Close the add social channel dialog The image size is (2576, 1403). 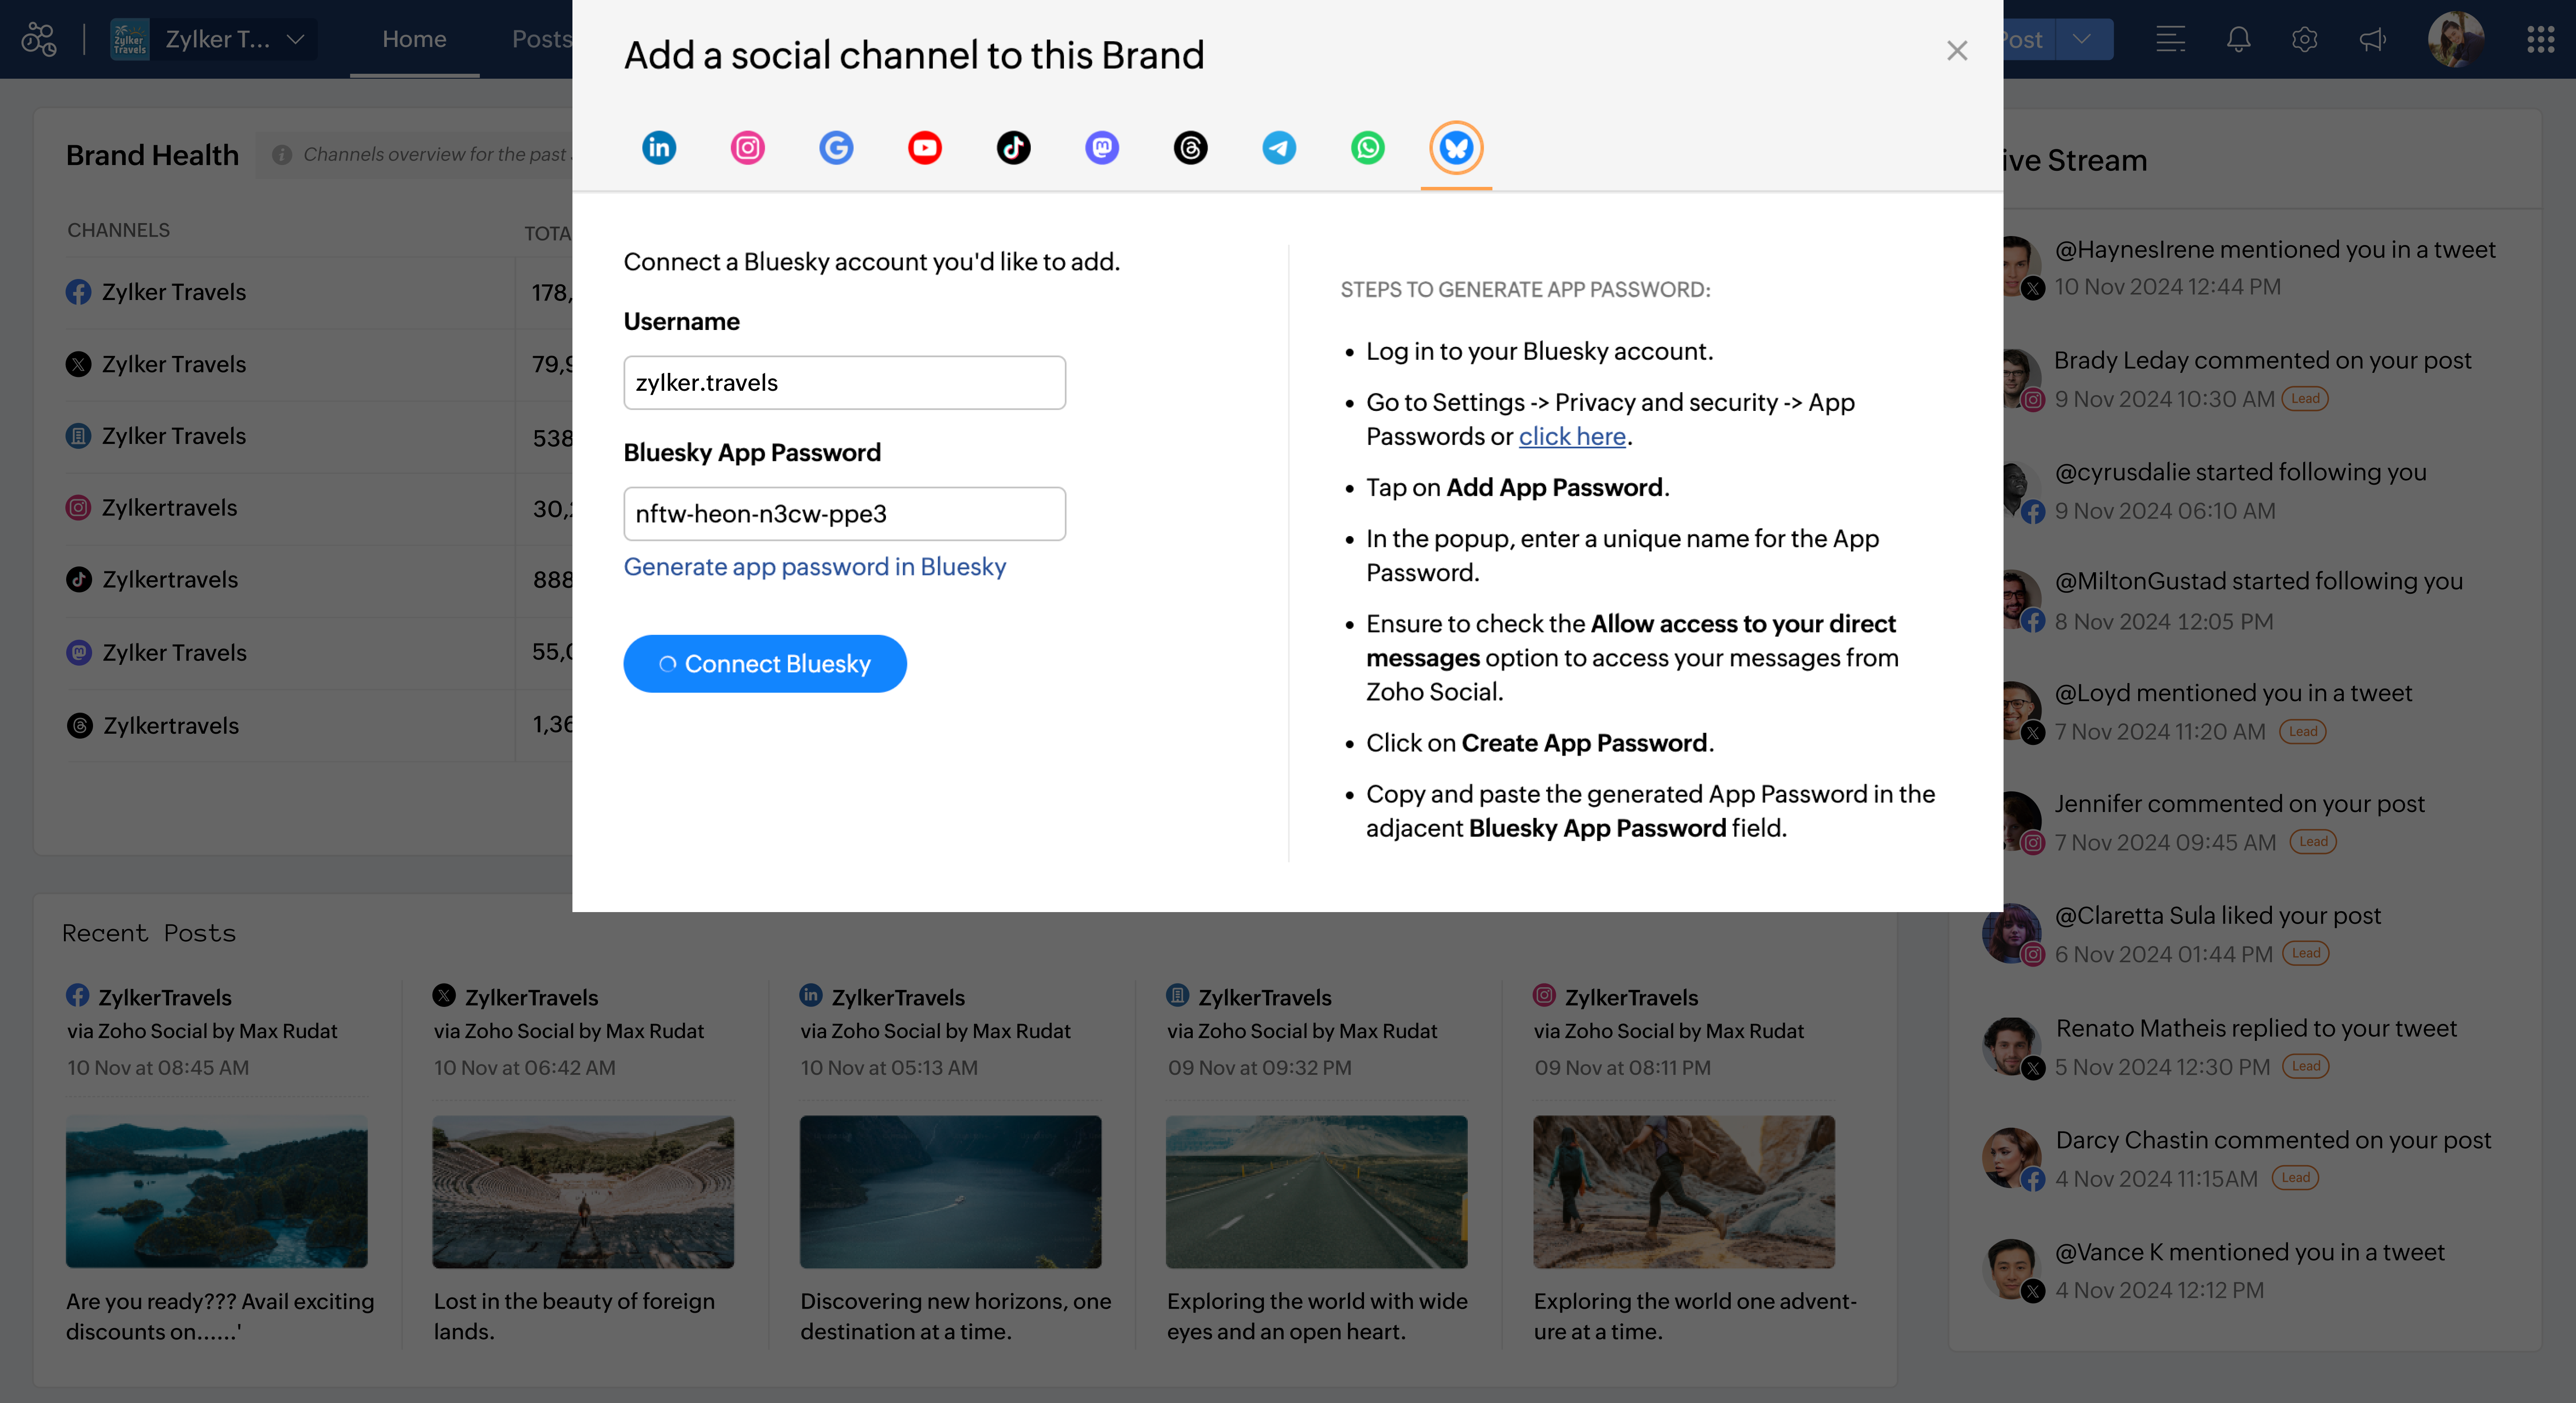pyautogui.click(x=1957, y=51)
